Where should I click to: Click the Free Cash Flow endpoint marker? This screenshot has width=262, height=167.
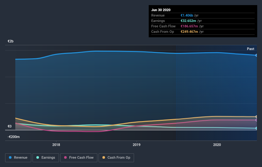click(x=256, y=120)
